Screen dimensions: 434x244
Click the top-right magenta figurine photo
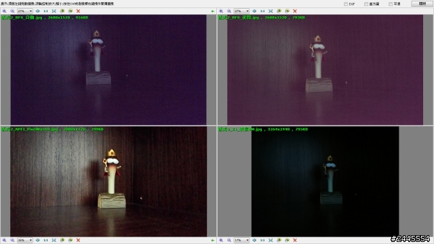325,70
